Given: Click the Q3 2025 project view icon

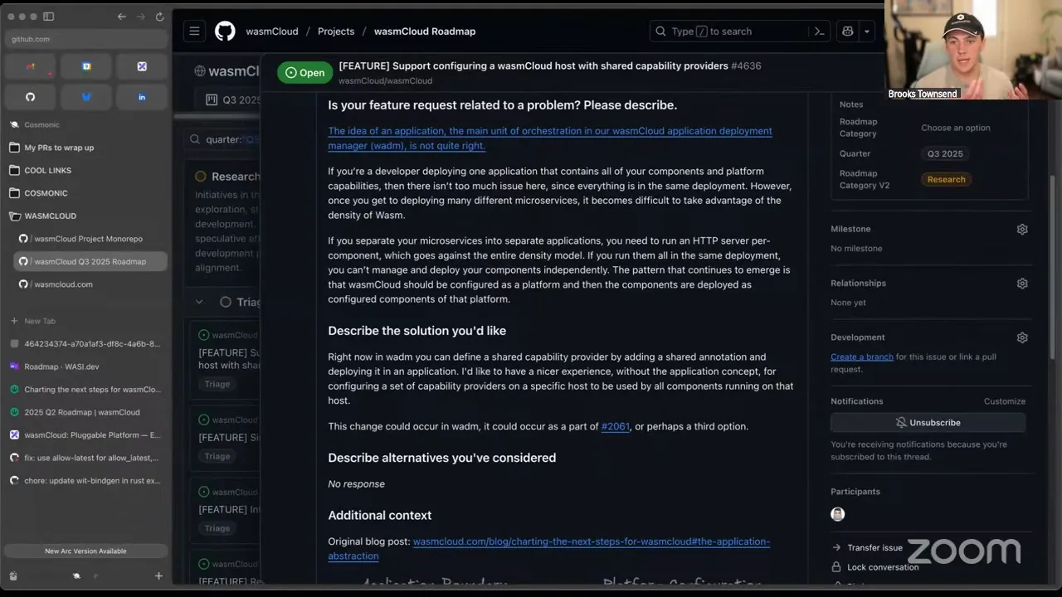Looking at the screenshot, I should pyautogui.click(x=212, y=100).
